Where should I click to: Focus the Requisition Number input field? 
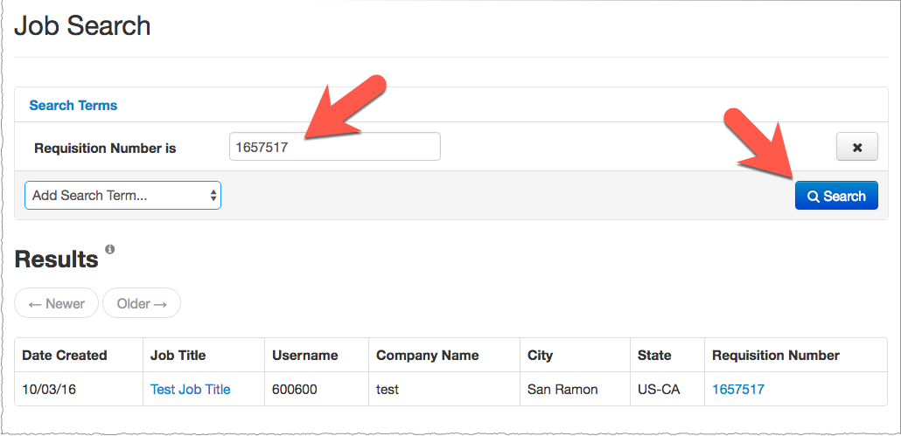(x=334, y=148)
